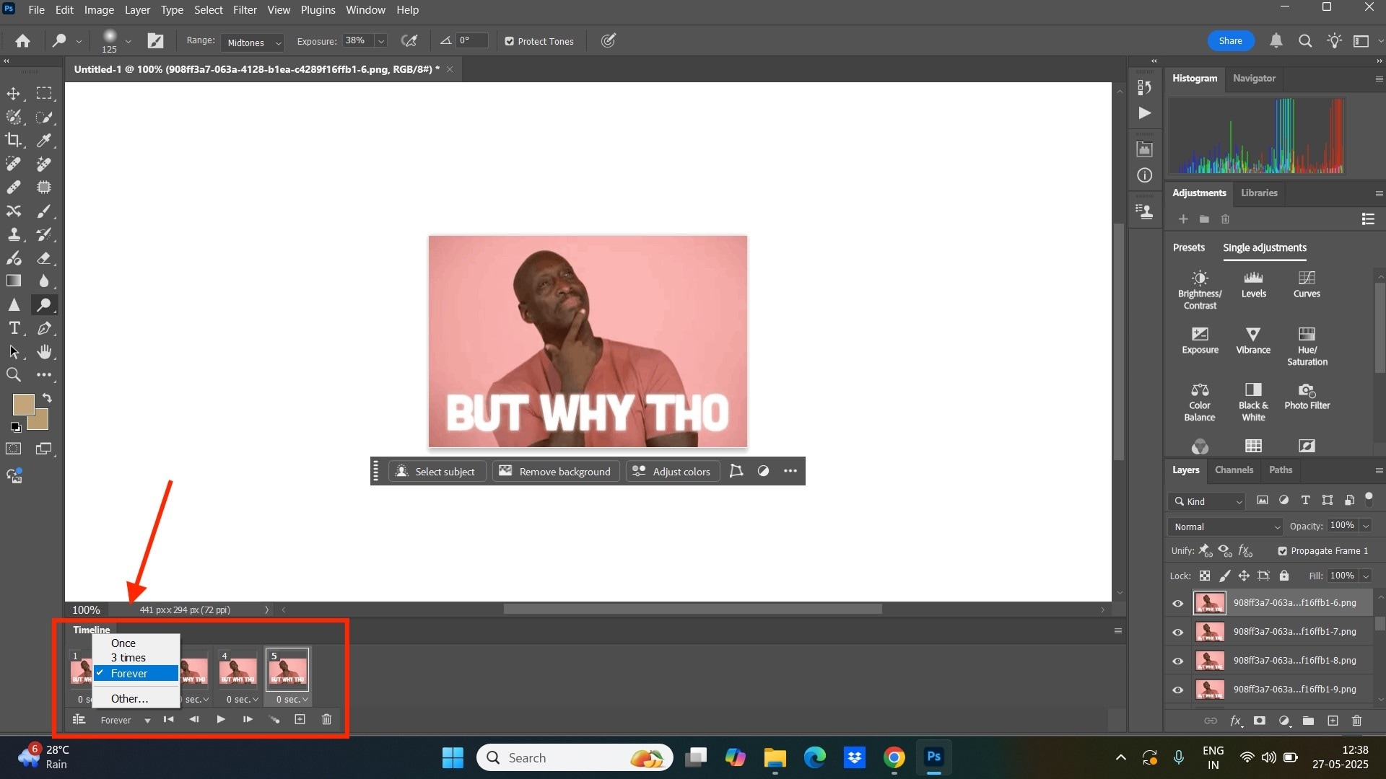
Task: Open the Filter menu
Action: (245, 10)
